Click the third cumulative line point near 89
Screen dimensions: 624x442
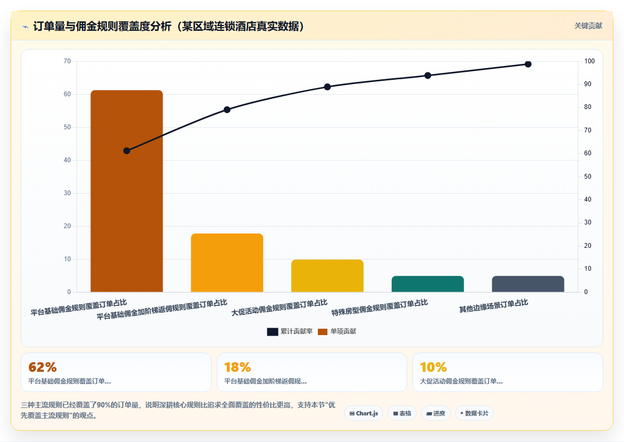[327, 87]
